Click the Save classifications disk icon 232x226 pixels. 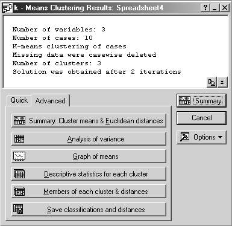pyautogui.click(x=18, y=209)
